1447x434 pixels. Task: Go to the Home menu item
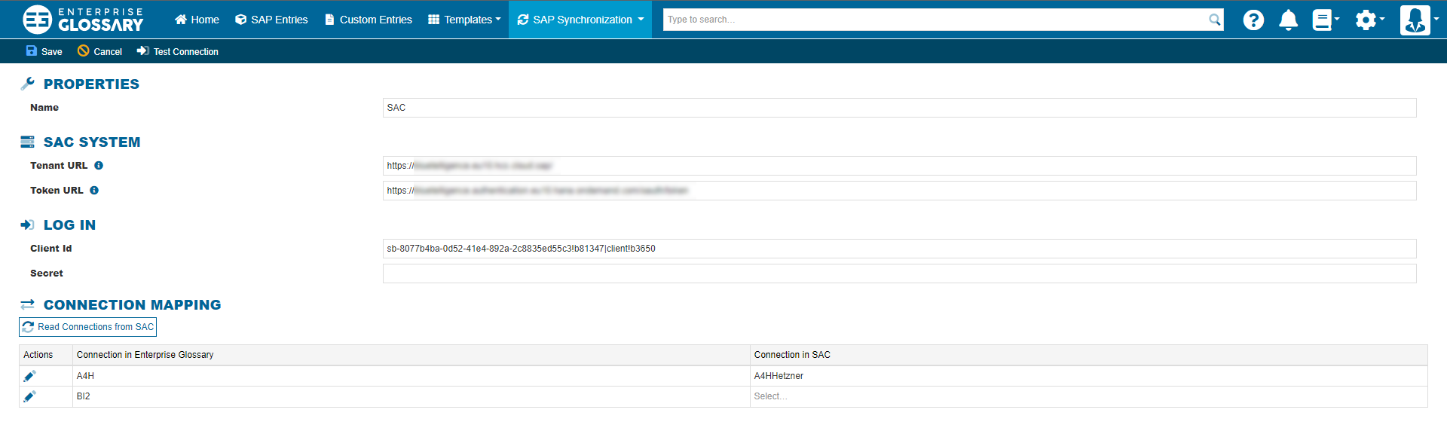(x=197, y=20)
